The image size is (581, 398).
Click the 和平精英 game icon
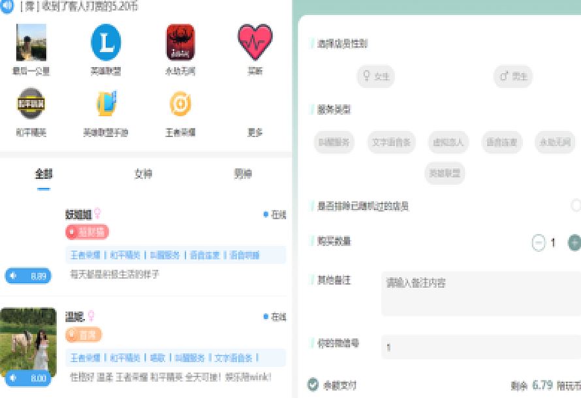30,104
